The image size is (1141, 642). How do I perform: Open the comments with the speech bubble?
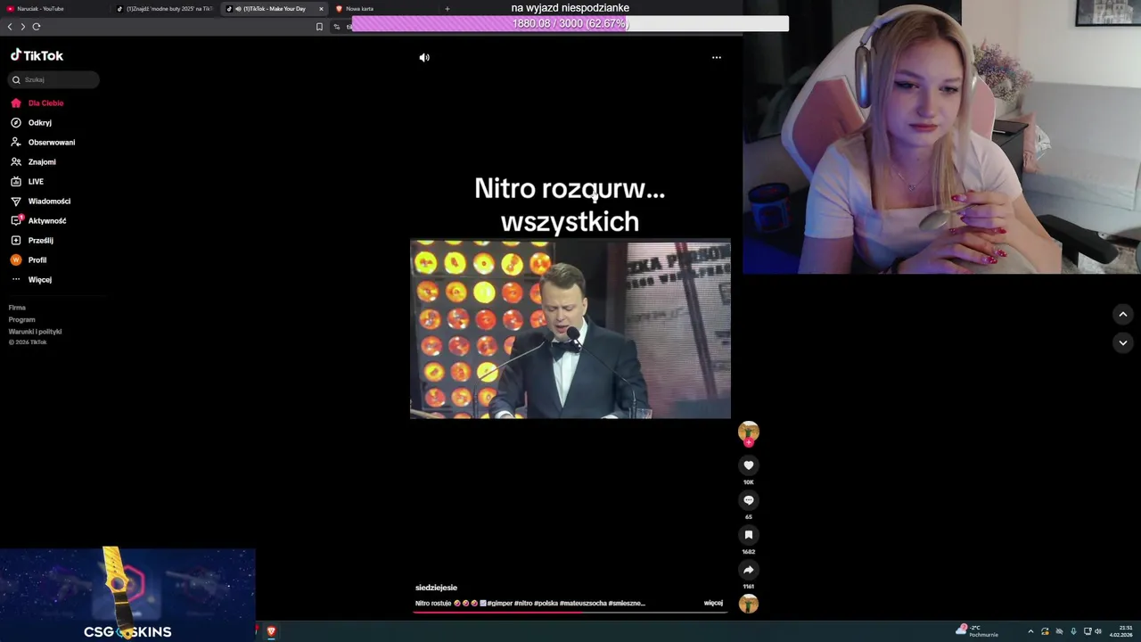pos(749,500)
